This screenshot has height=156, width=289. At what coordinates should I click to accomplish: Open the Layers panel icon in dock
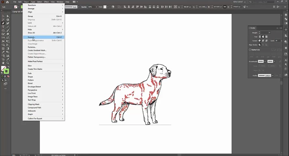coord(286,15)
